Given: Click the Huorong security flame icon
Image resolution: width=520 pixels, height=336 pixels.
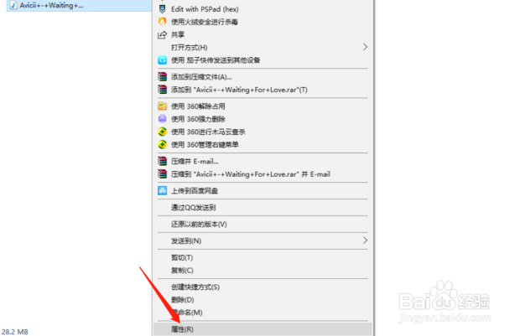Looking at the screenshot, I should click(162, 22).
